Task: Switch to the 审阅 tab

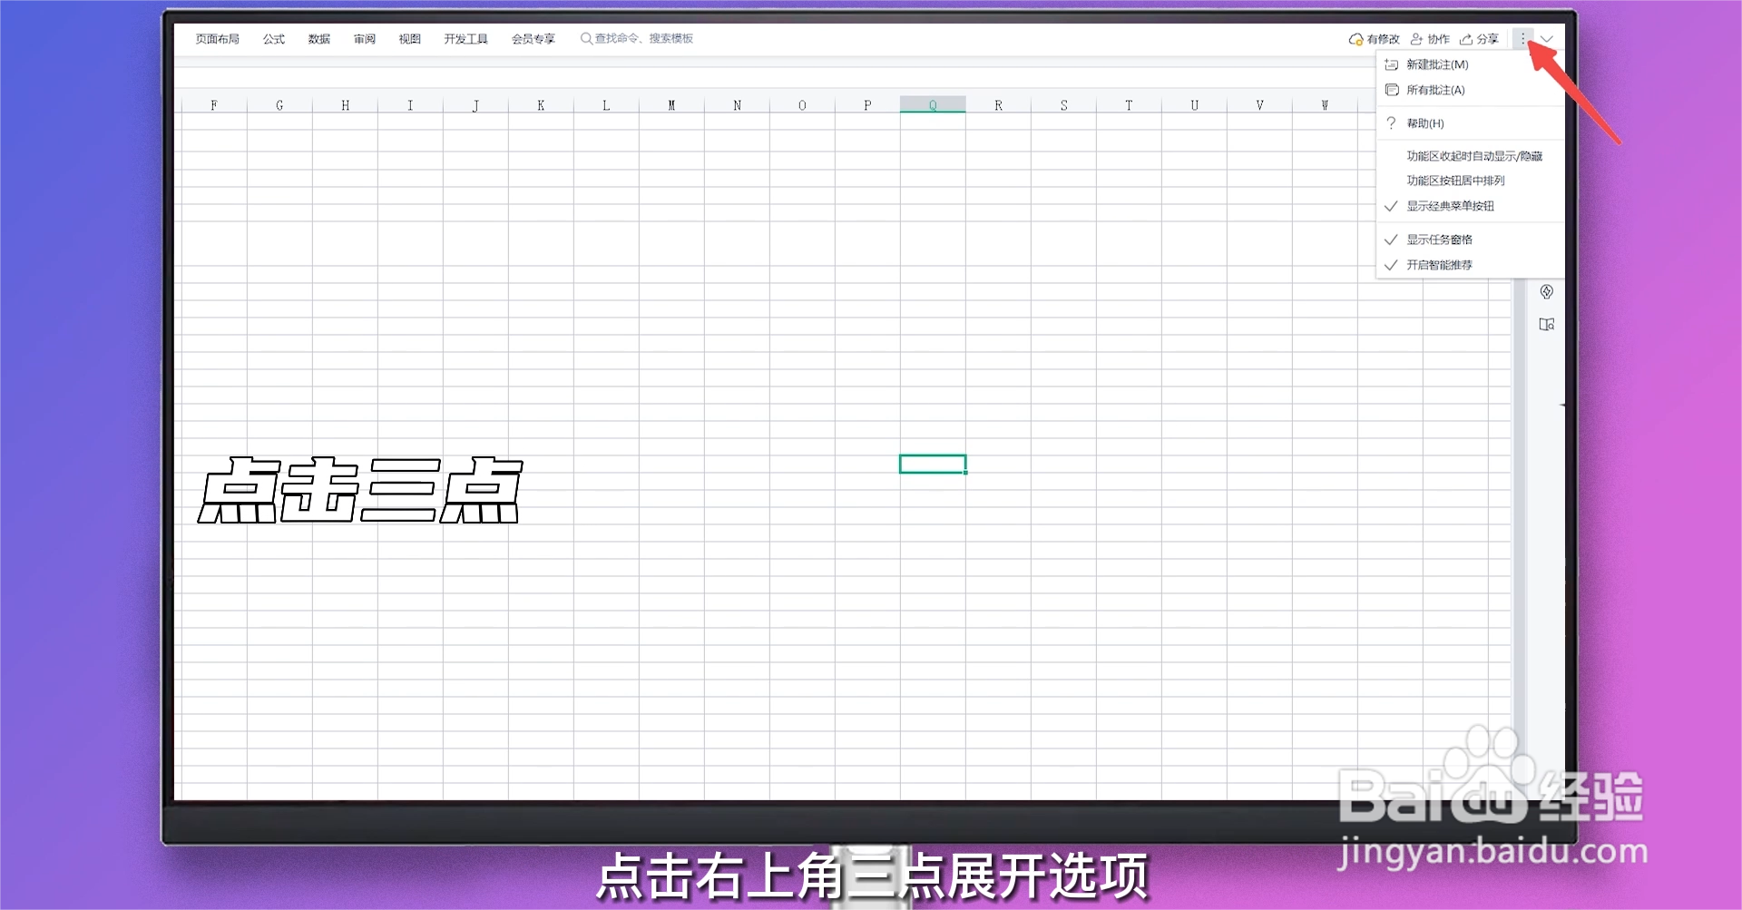Action: pos(365,39)
